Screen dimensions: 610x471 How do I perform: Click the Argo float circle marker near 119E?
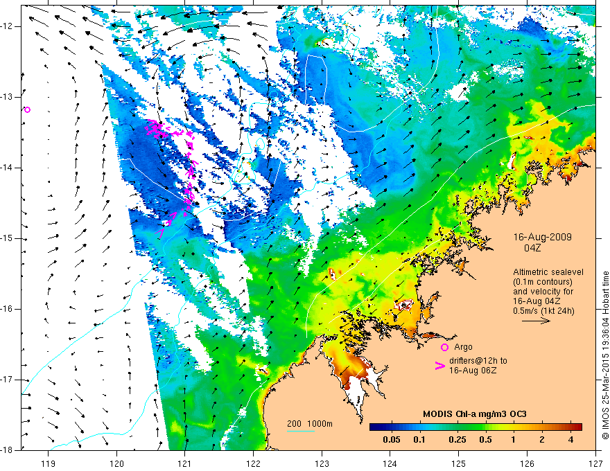tap(27, 110)
